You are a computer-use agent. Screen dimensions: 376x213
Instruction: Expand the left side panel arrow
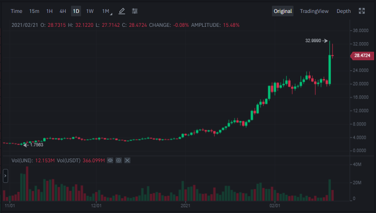click(x=5, y=176)
